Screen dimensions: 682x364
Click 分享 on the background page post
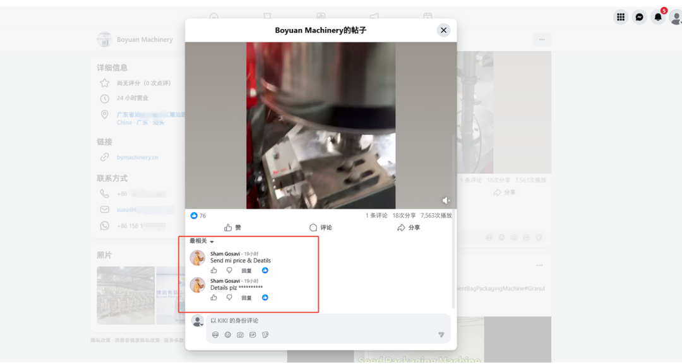505,192
